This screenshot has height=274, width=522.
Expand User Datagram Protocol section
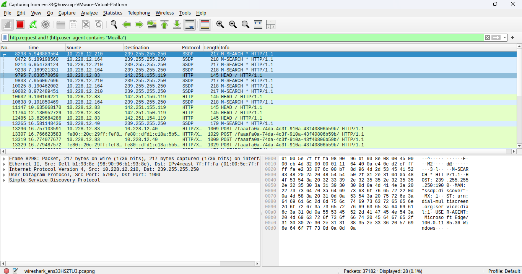point(4,175)
